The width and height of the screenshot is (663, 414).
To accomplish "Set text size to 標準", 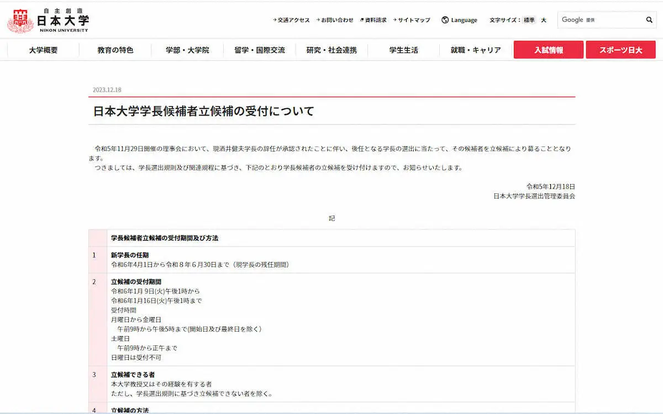I will click(529, 20).
